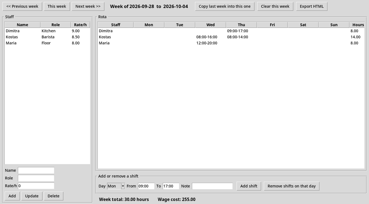Click the Sat column header
This screenshot has width=369, height=204.
click(303, 25)
